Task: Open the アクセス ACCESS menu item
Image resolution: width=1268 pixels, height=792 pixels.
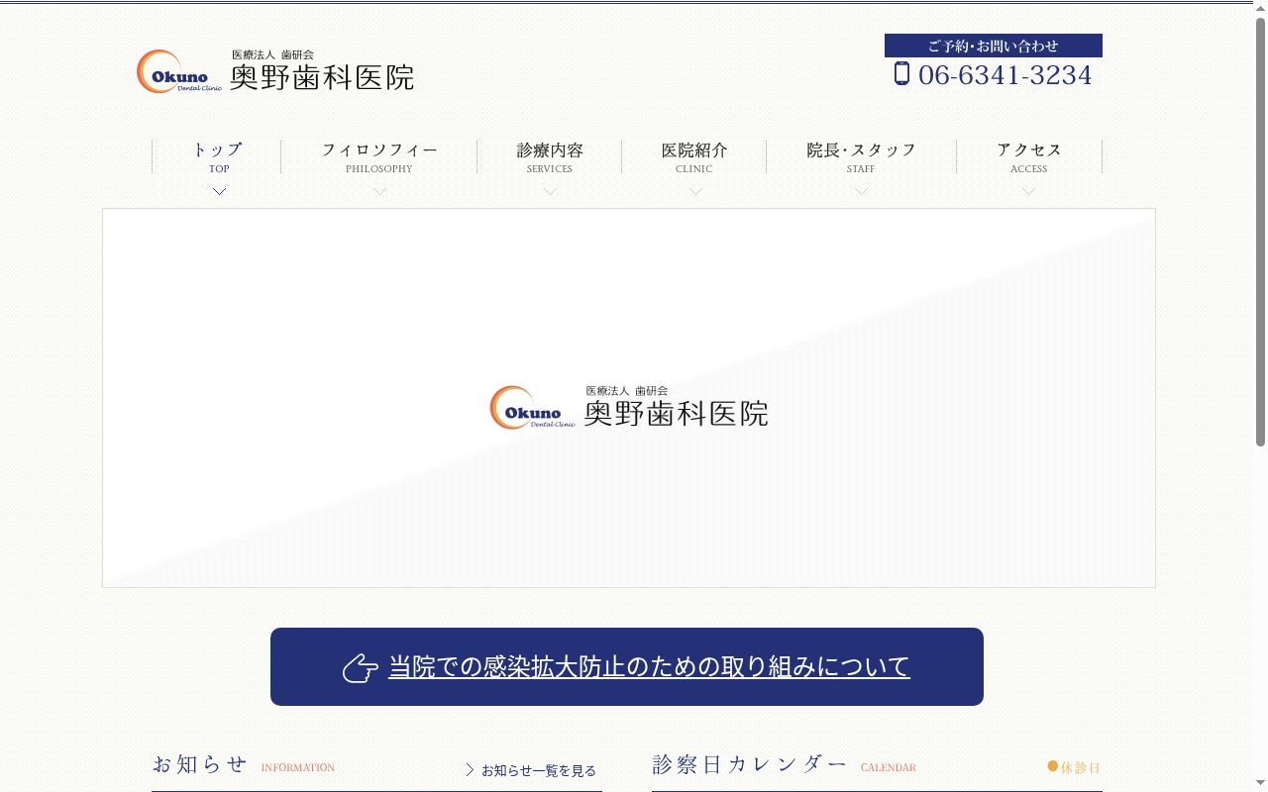Action: coord(1029,157)
